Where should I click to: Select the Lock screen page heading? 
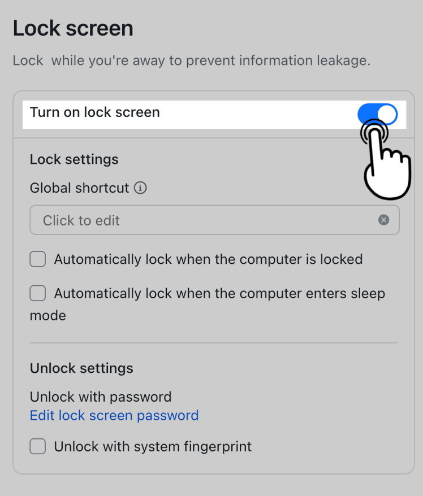pyautogui.click(x=73, y=28)
